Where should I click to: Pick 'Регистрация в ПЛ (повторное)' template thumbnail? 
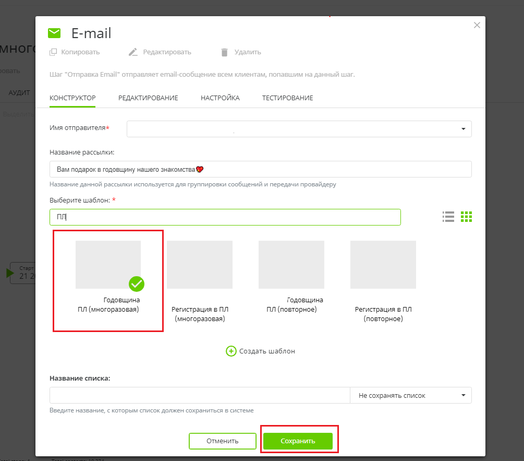coord(383,265)
